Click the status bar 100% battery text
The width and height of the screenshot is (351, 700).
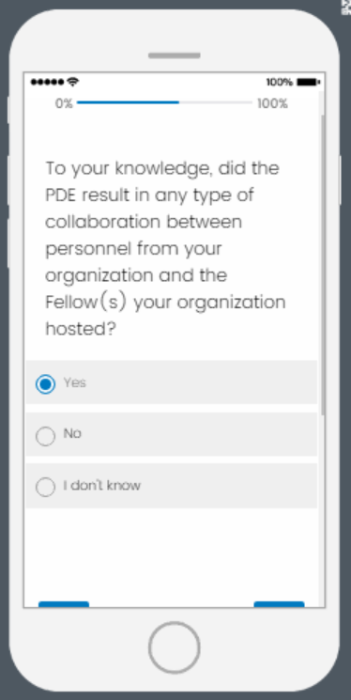pos(280,82)
